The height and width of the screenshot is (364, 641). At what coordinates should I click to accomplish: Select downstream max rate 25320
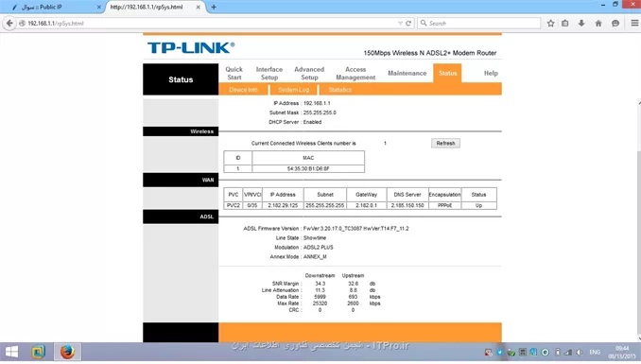point(320,303)
